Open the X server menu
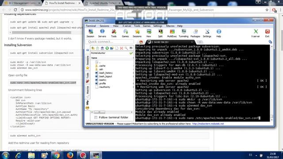Viewport: 283px width, 159px height. click(x=127, y=26)
